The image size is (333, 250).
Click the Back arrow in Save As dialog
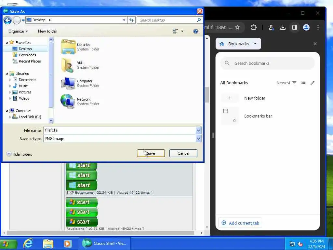pos(8,20)
